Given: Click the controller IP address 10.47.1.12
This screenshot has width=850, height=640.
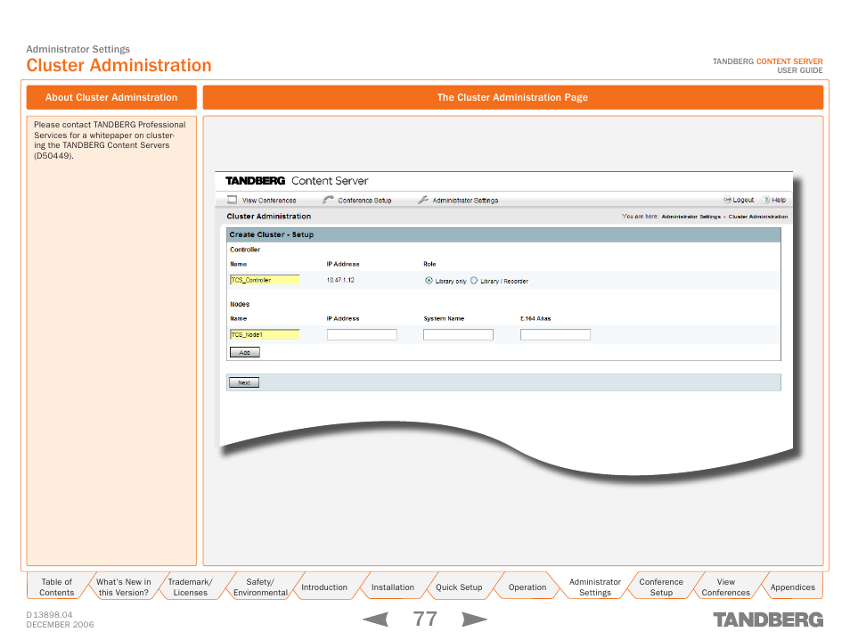Looking at the screenshot, I should 340,280.
